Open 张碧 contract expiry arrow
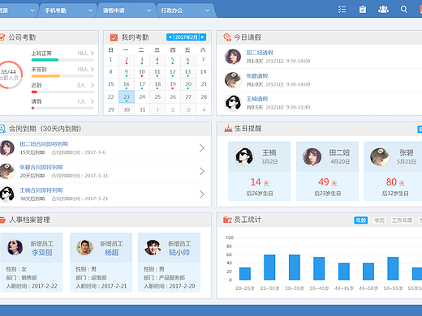 pos(202,171)
